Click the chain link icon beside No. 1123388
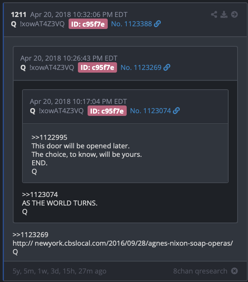248x282 pixels. point(157,24)
